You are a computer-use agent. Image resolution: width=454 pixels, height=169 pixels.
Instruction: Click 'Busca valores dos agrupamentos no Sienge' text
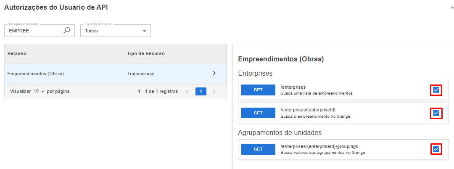323,153
